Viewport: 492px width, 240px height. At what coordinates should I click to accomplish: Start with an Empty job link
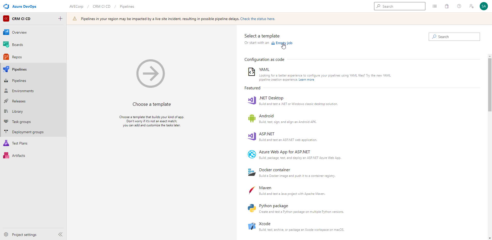pyautogui.click(x=282, y=43)
